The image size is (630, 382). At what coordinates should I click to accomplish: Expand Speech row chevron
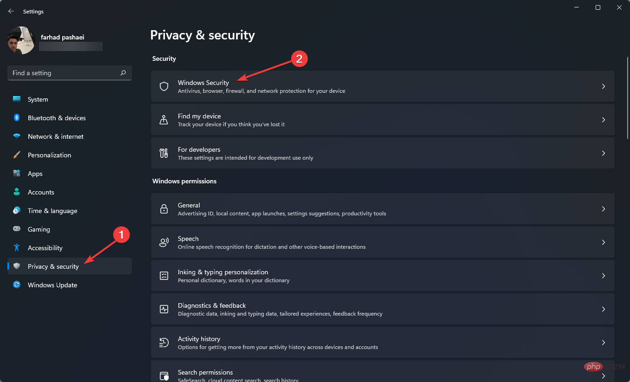pos(604,242)
